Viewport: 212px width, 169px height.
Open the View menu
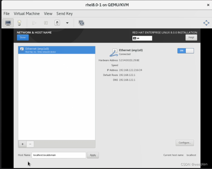[48, 14]
